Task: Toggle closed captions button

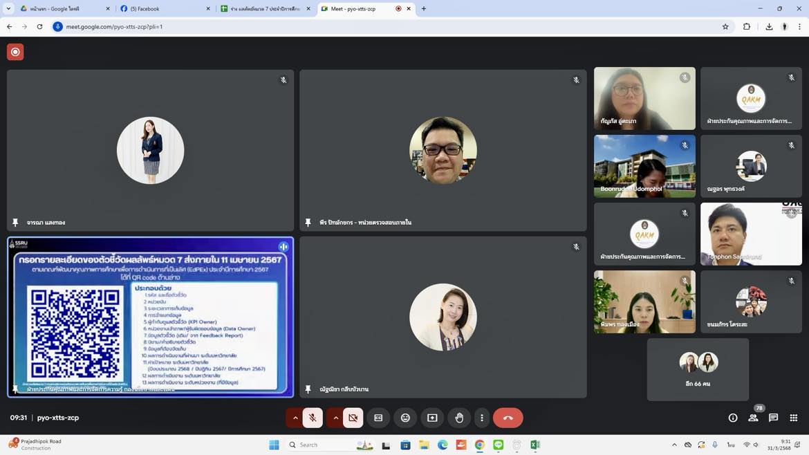Action: [x=378, y=418]
